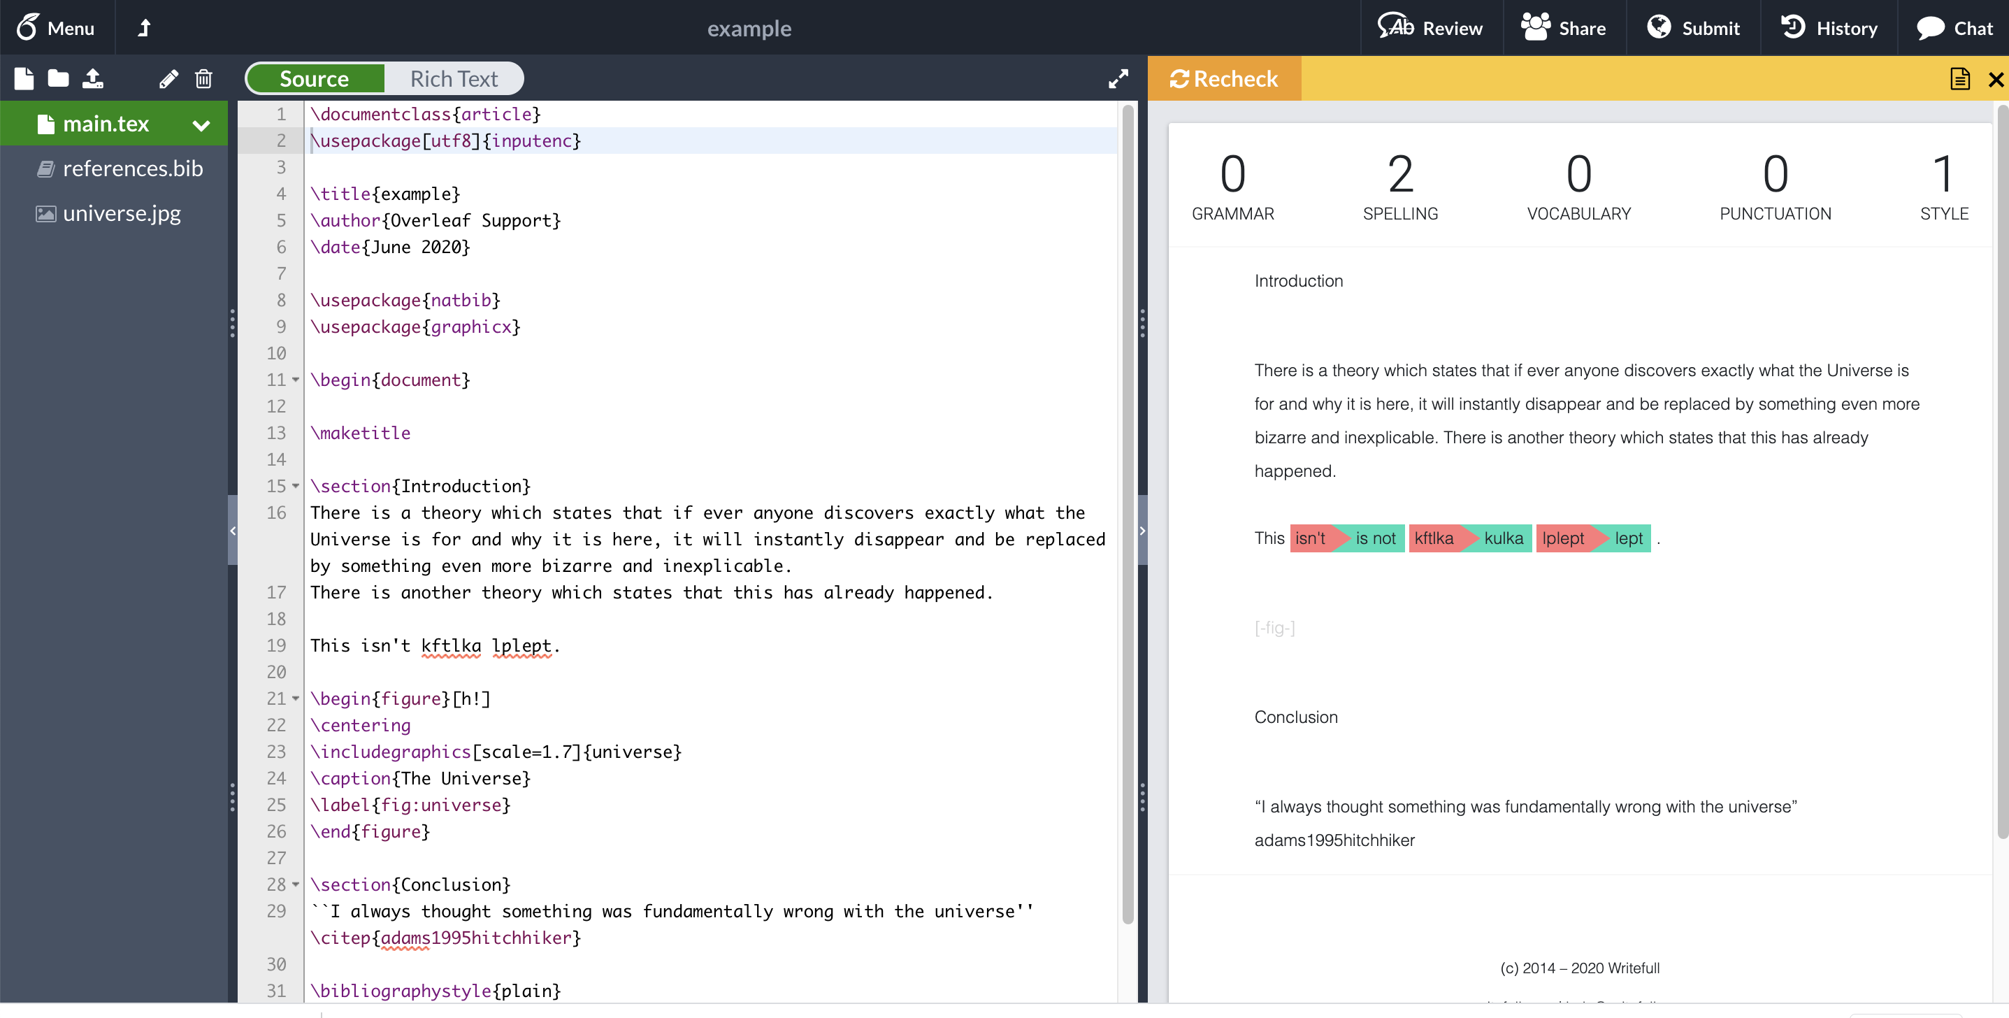
Task: Open the Chat panel
Action: click(1959, 27)
